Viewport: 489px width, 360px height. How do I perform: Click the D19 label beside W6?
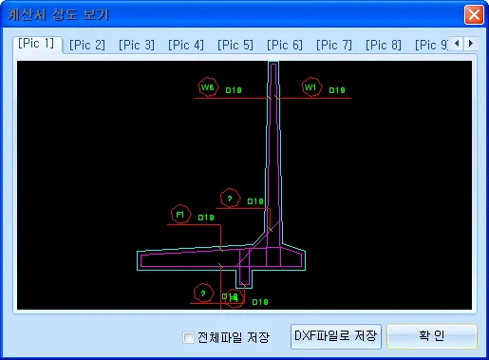234,90
